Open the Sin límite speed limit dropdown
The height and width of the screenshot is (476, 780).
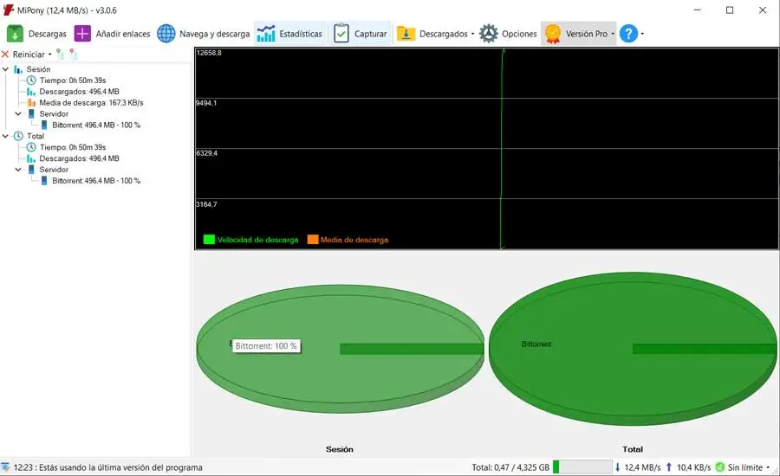pos(768,467)
